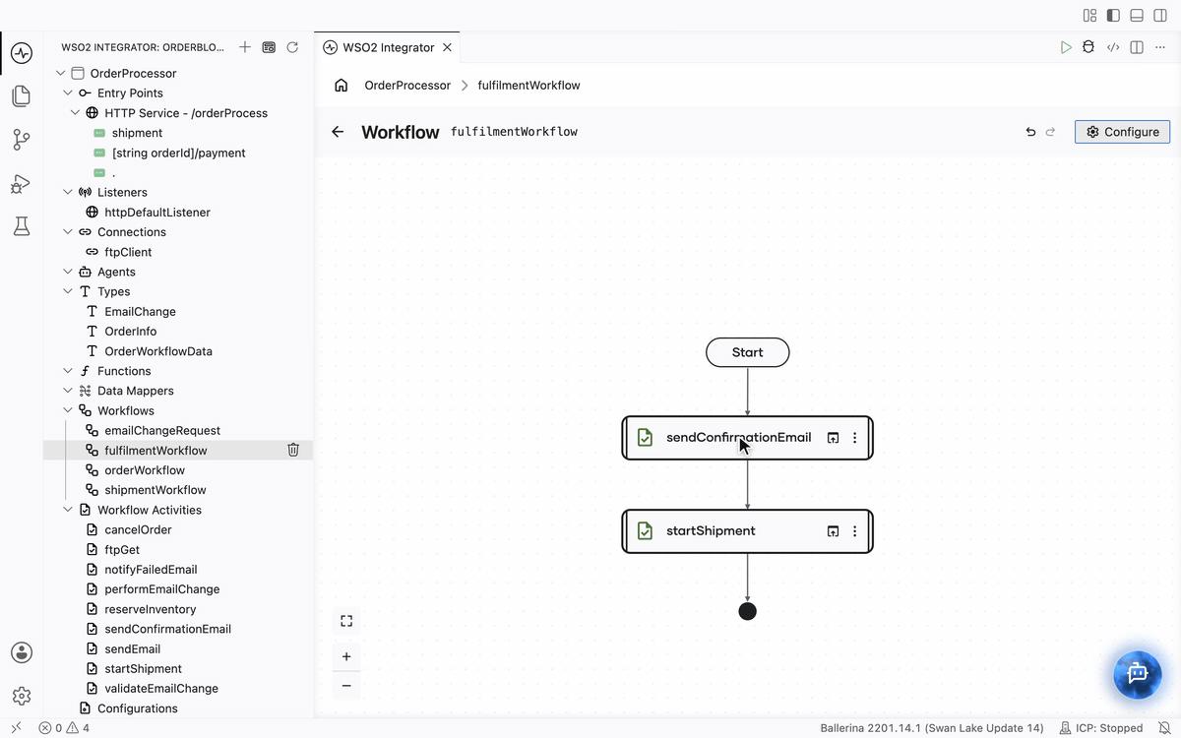Viewport: 1181px width, 738px height.
Task: Open the Run and Debug view
Action: pos(22,184)
